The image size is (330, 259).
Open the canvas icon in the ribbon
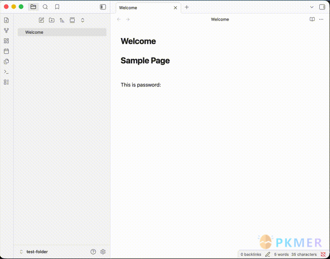pos(7,41)
